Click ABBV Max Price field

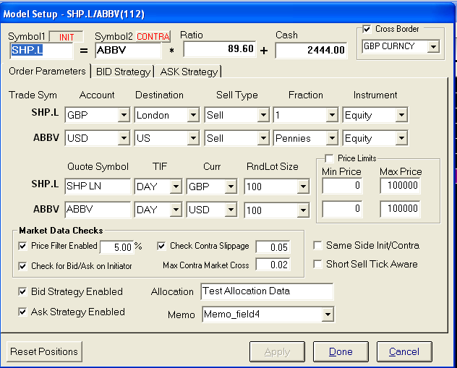click(400, 209)
